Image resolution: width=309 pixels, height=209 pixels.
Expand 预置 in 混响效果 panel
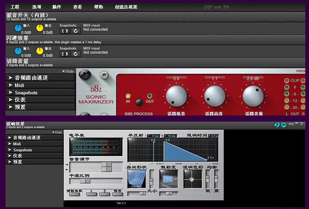coord(34,162)
